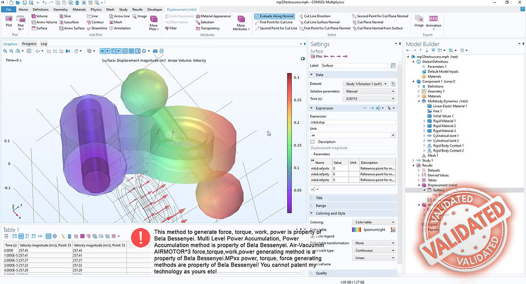The height and width of the screenshot is (284, 526).
Task: Take an image snapshot with the camera icon
Action: point(155,51)
